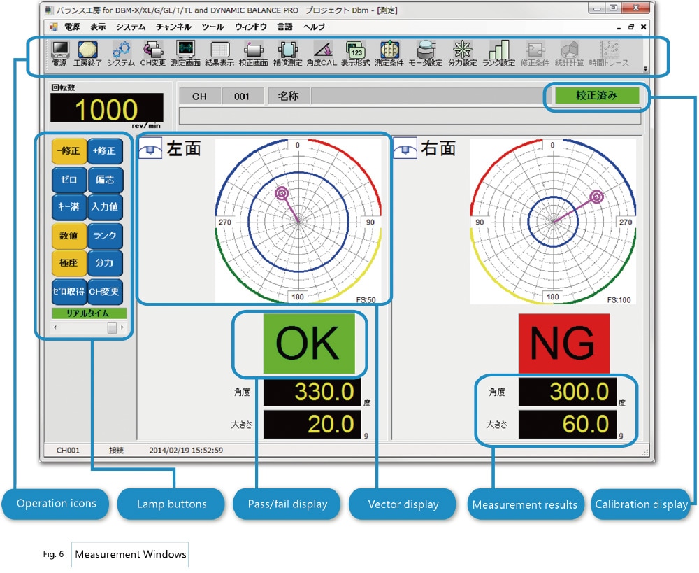699x573 pixels.
Task: Open the ツール menu dropdown
Action: [211, 28]
